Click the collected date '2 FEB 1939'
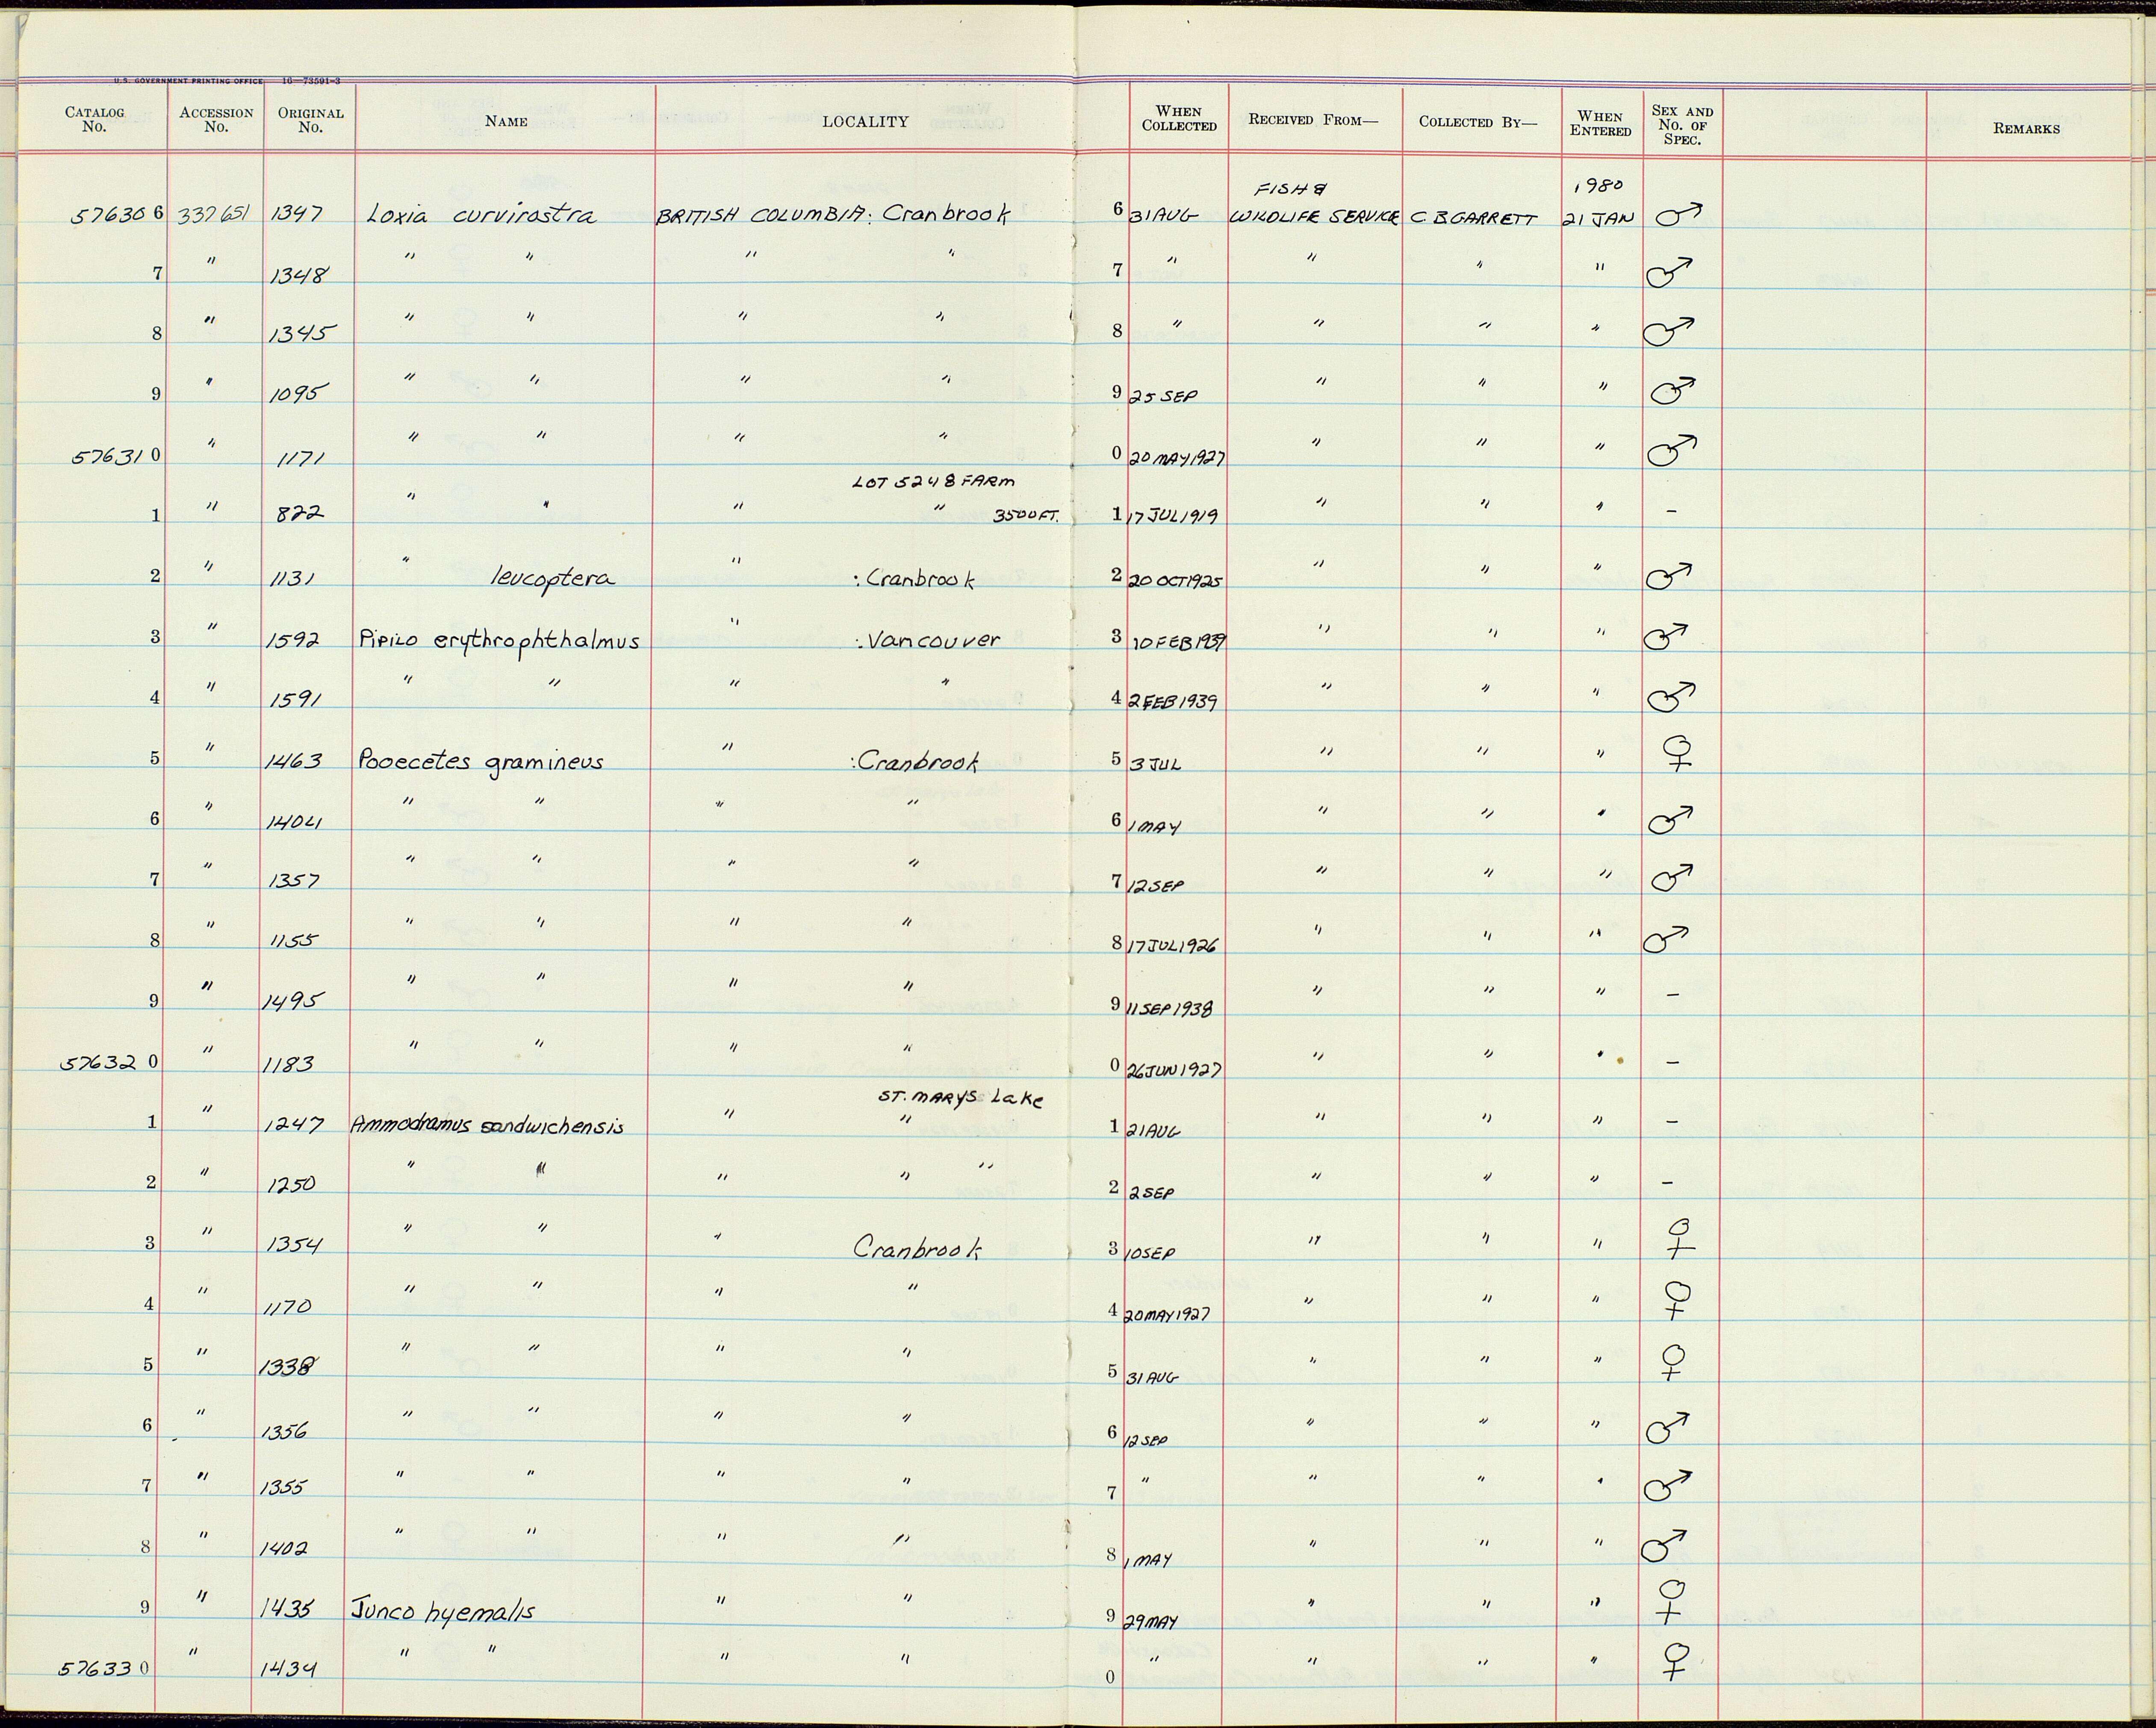 tap(1174, 702)
